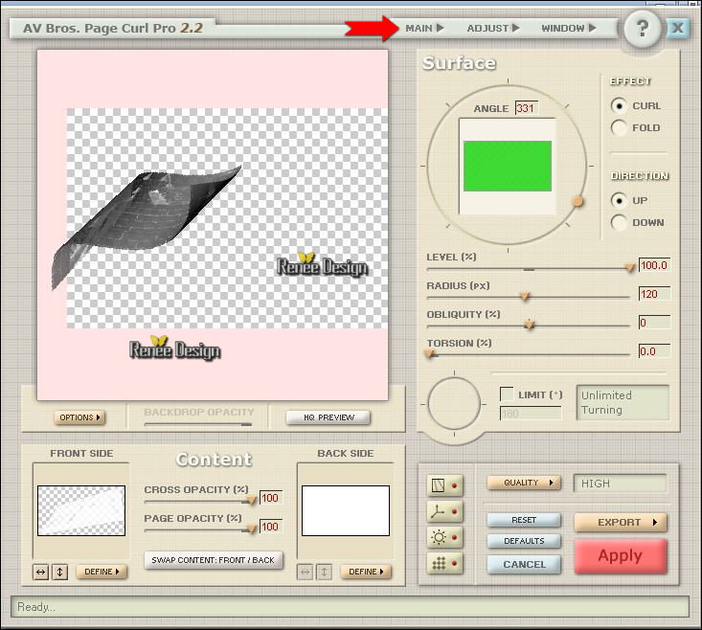The height and width of the screenshot is (630, 702).
Task: Click the BACK SIDE white thumbnail
Action: [x=345, y=510]
